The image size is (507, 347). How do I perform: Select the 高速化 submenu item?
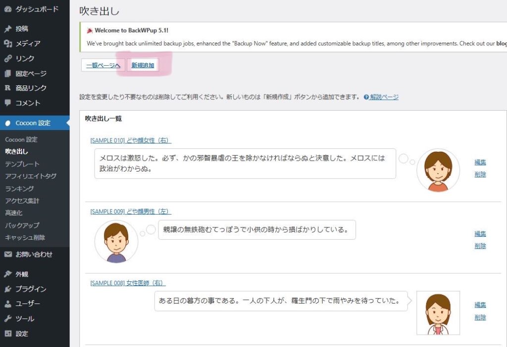(x=13, y=213)
